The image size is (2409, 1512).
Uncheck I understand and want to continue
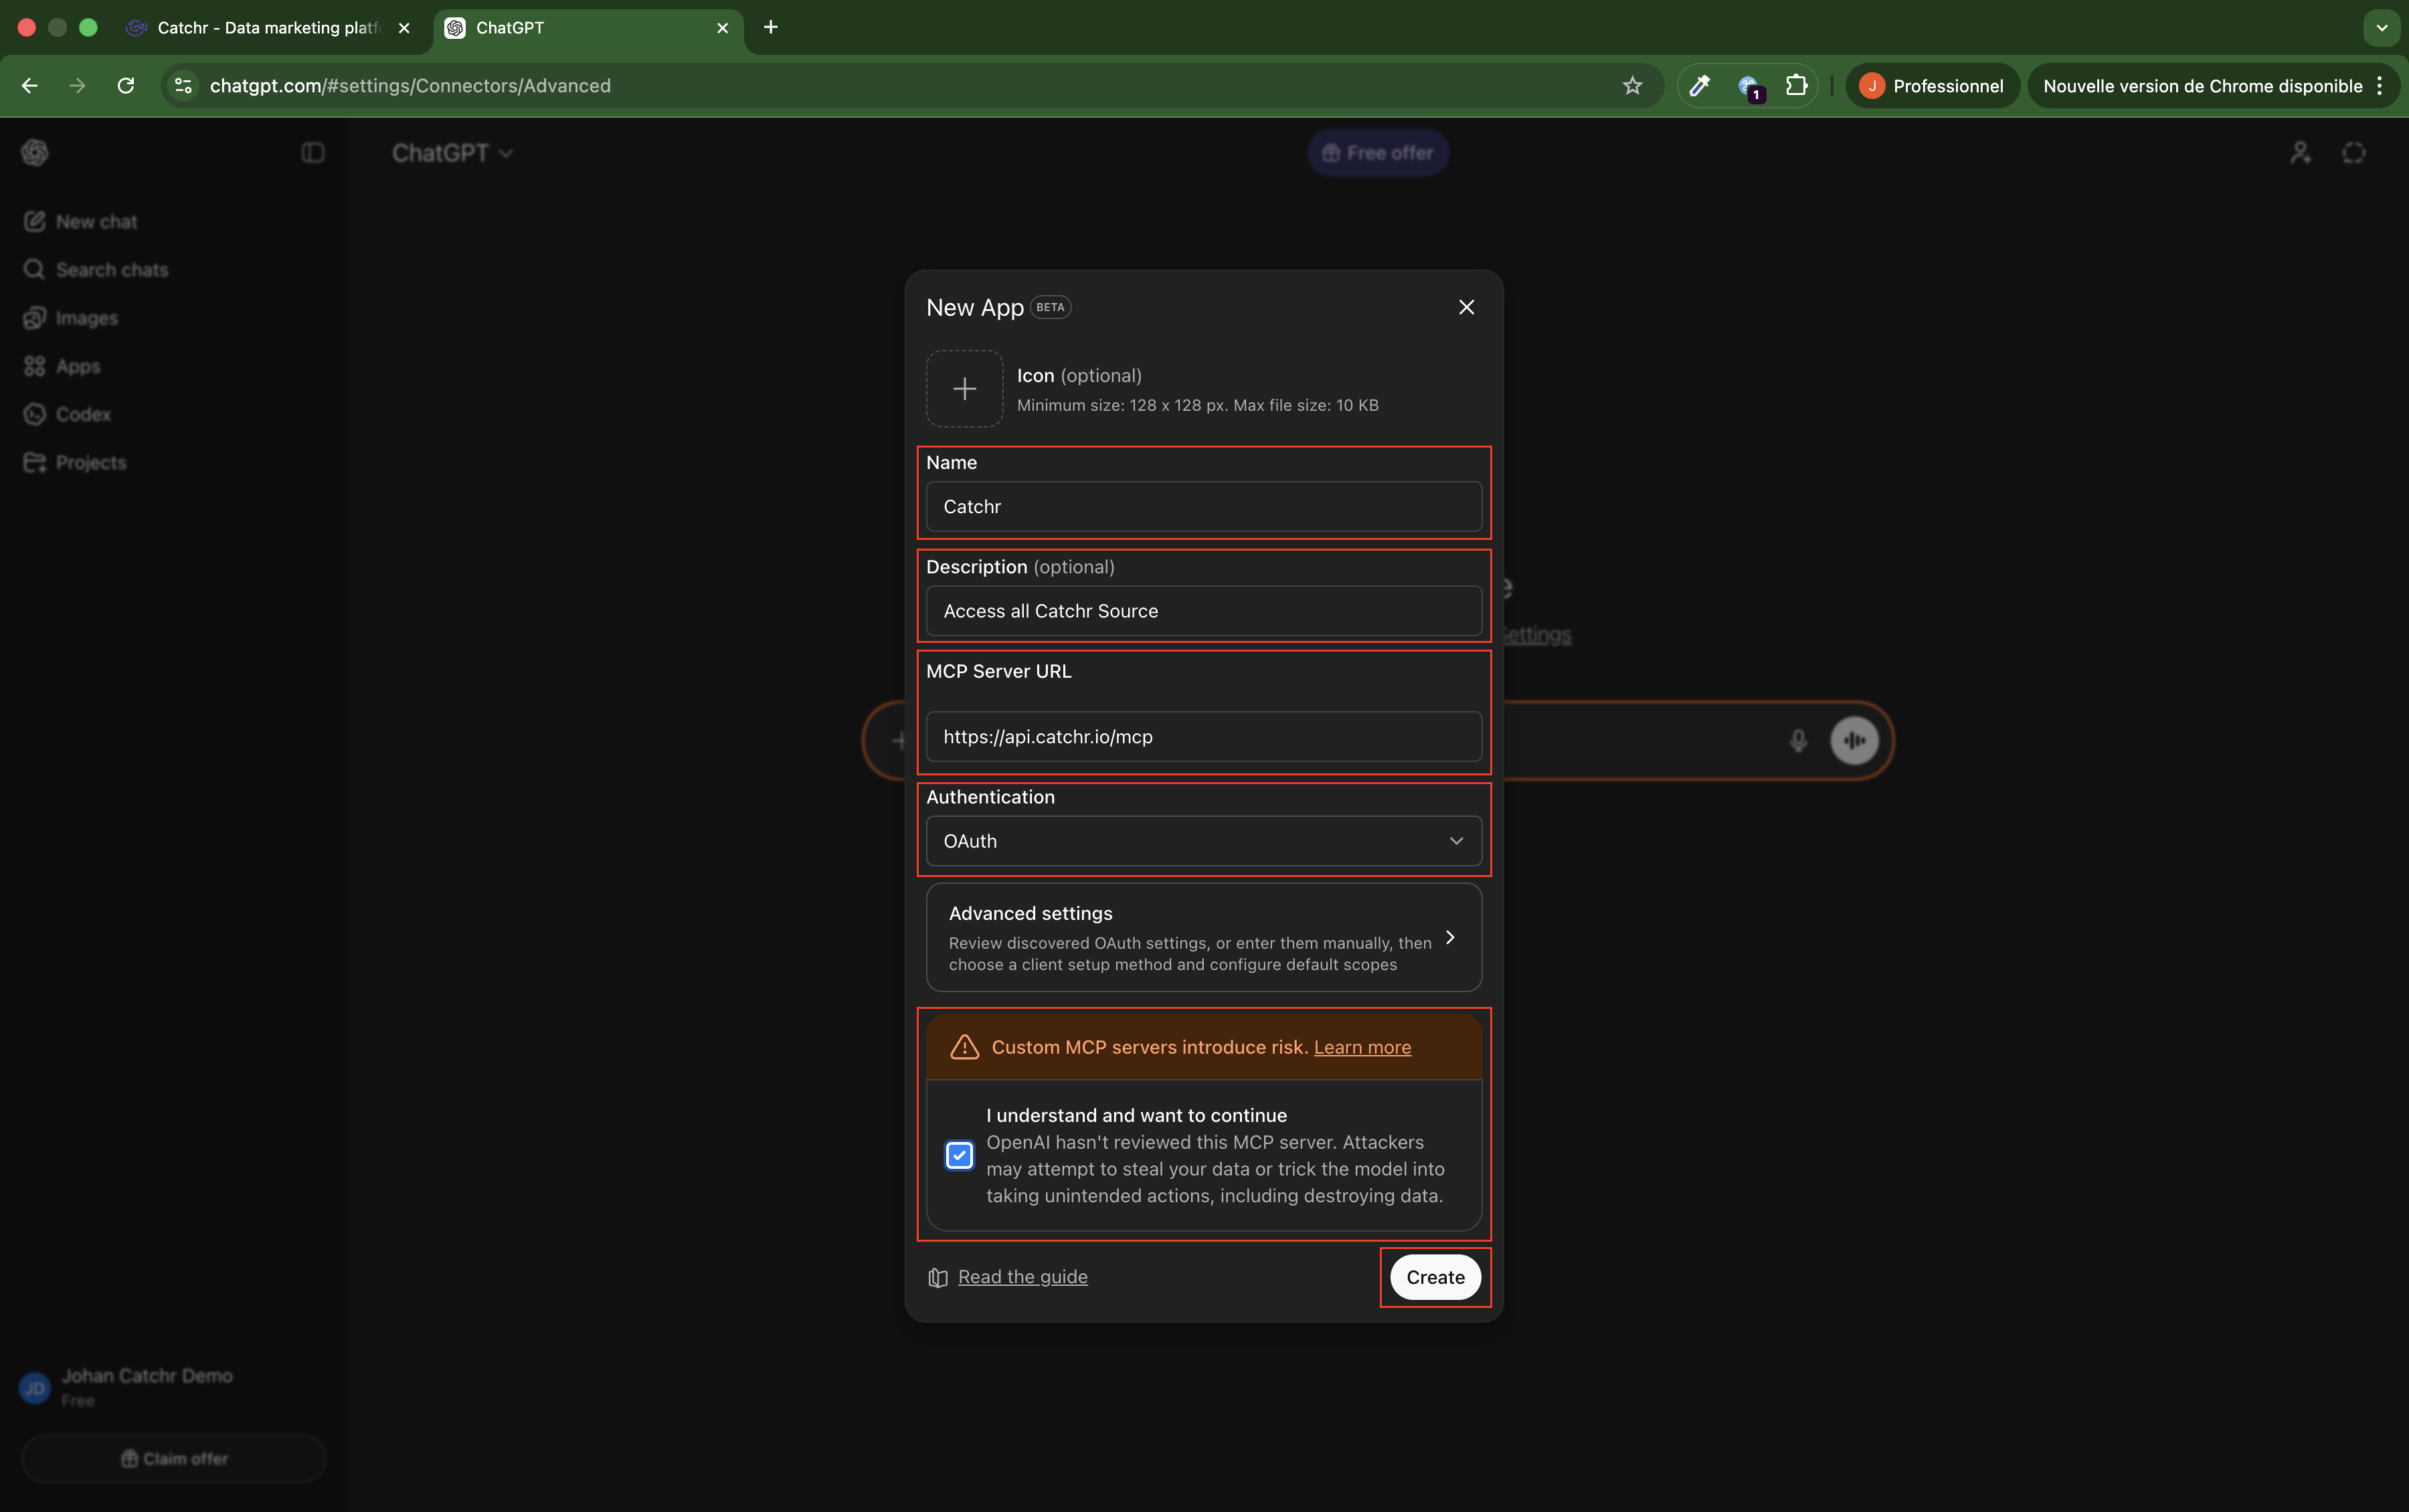pyautogui.click(x=959, y=1155)
